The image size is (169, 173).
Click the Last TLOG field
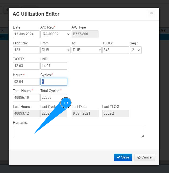(x=115, y=114)
